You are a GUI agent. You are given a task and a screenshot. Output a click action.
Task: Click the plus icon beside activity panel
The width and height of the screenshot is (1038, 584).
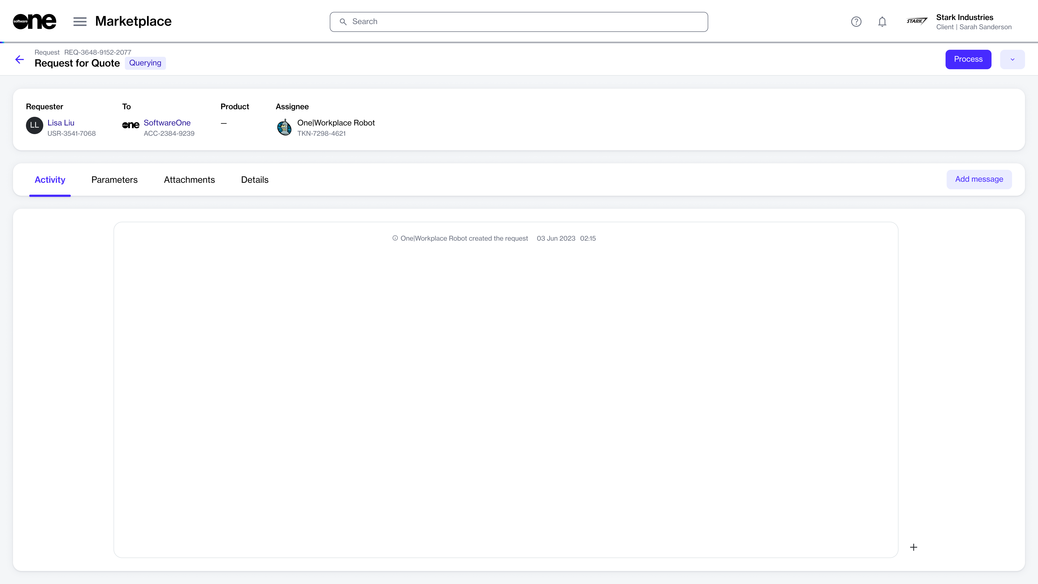click(x=913, y=547)
